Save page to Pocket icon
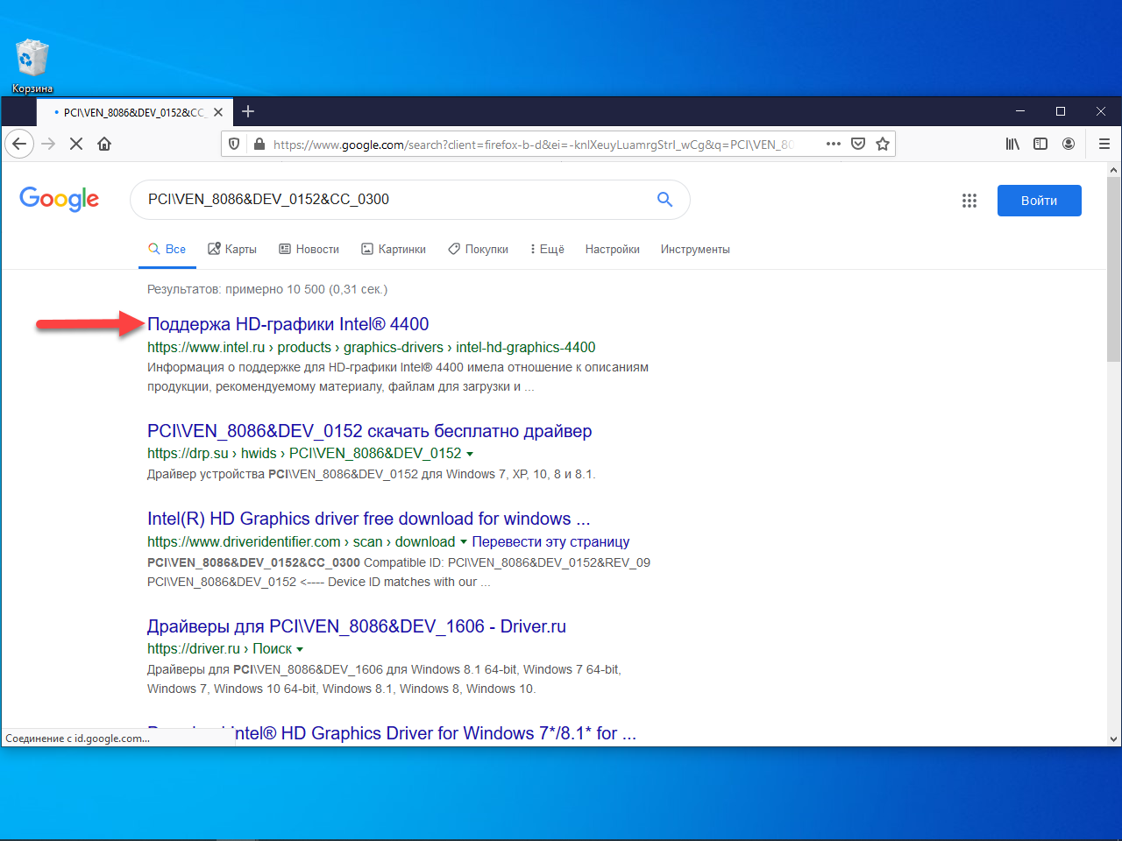Screen dimensions: 1122x841 tap(858, 144)
